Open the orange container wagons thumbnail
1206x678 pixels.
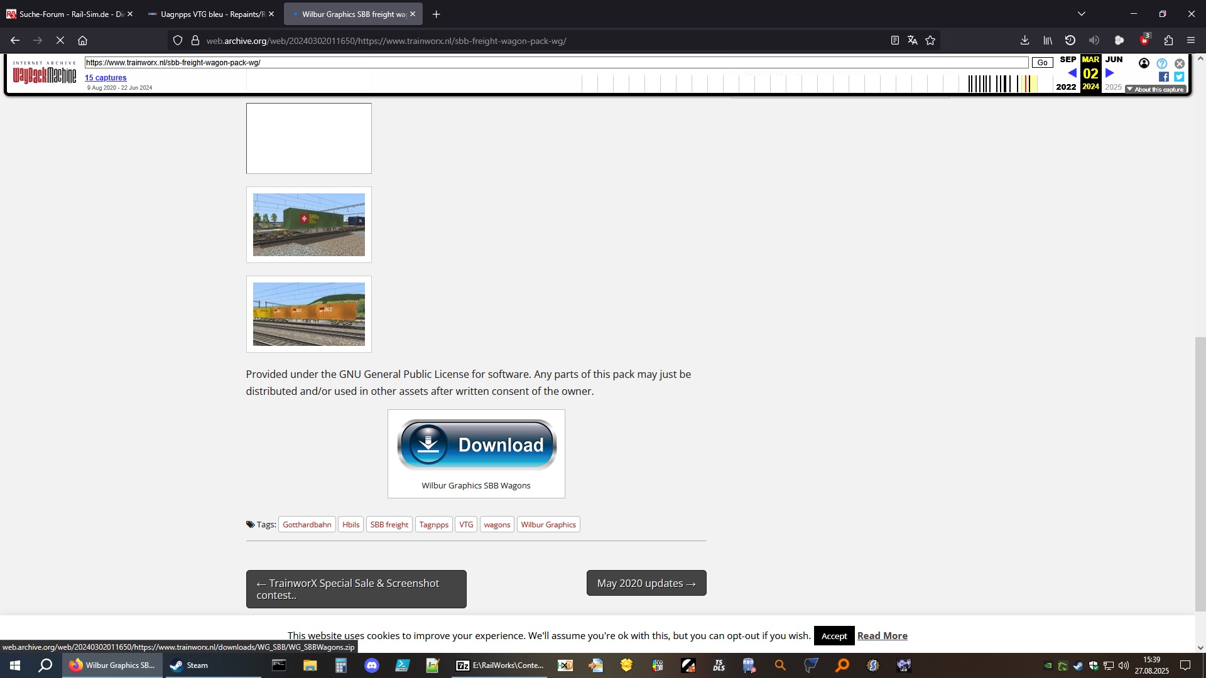[308, 314]
